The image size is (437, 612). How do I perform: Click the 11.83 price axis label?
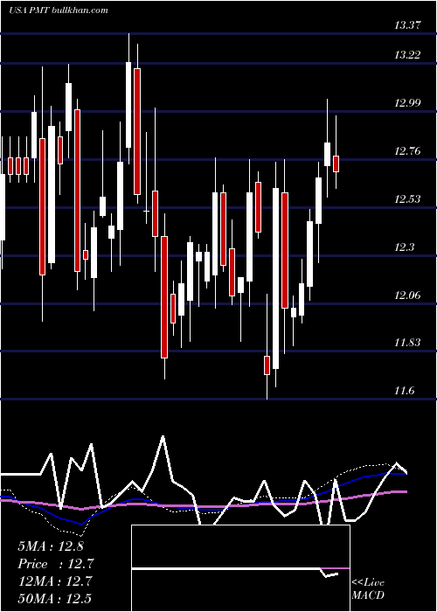[x=407, y=343]
